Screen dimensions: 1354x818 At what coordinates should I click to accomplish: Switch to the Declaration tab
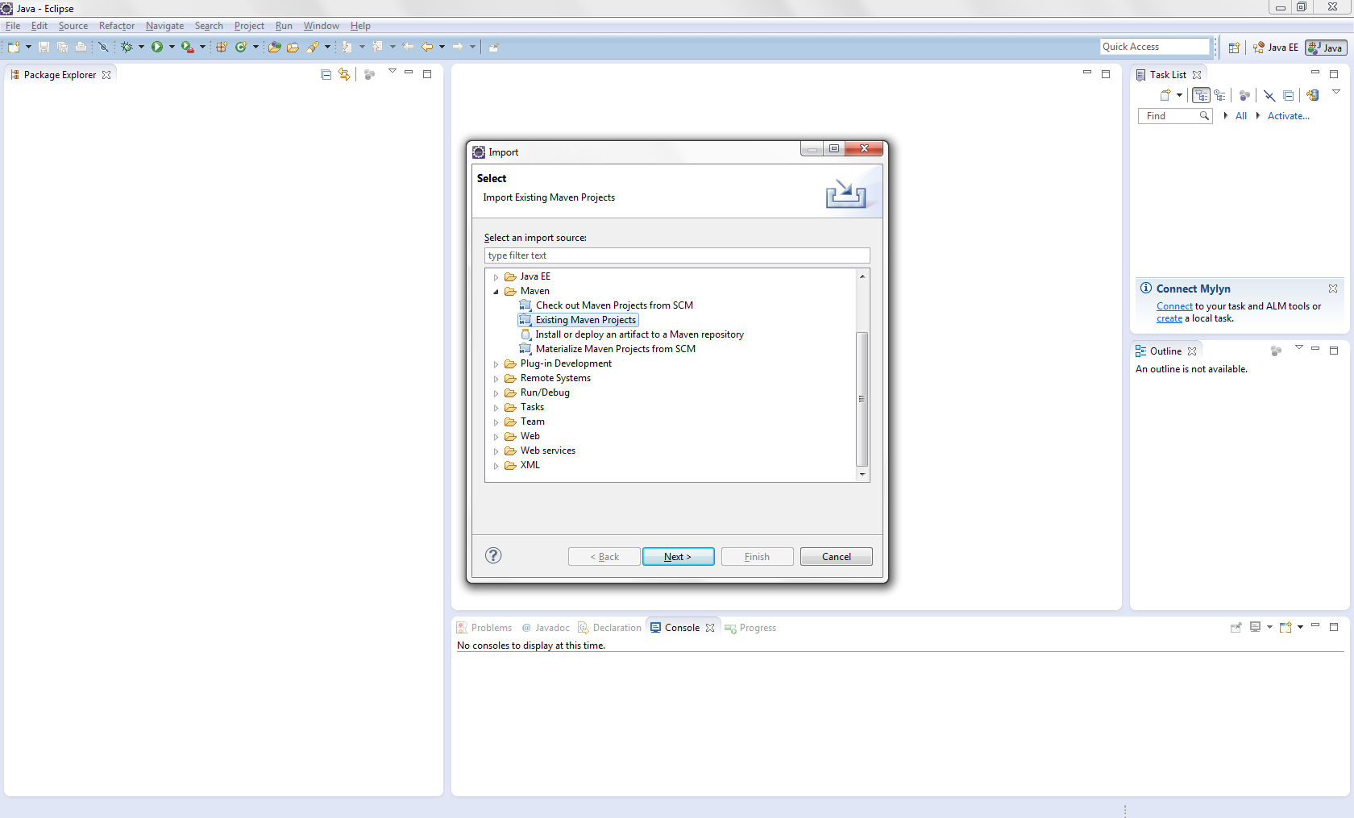[x=610, y=628]
